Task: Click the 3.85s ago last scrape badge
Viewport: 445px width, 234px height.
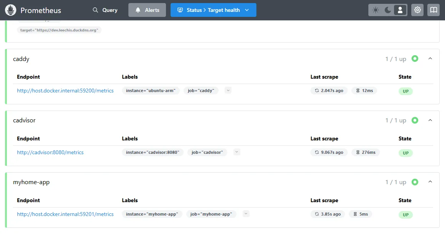Action: (x=328, y=214)
